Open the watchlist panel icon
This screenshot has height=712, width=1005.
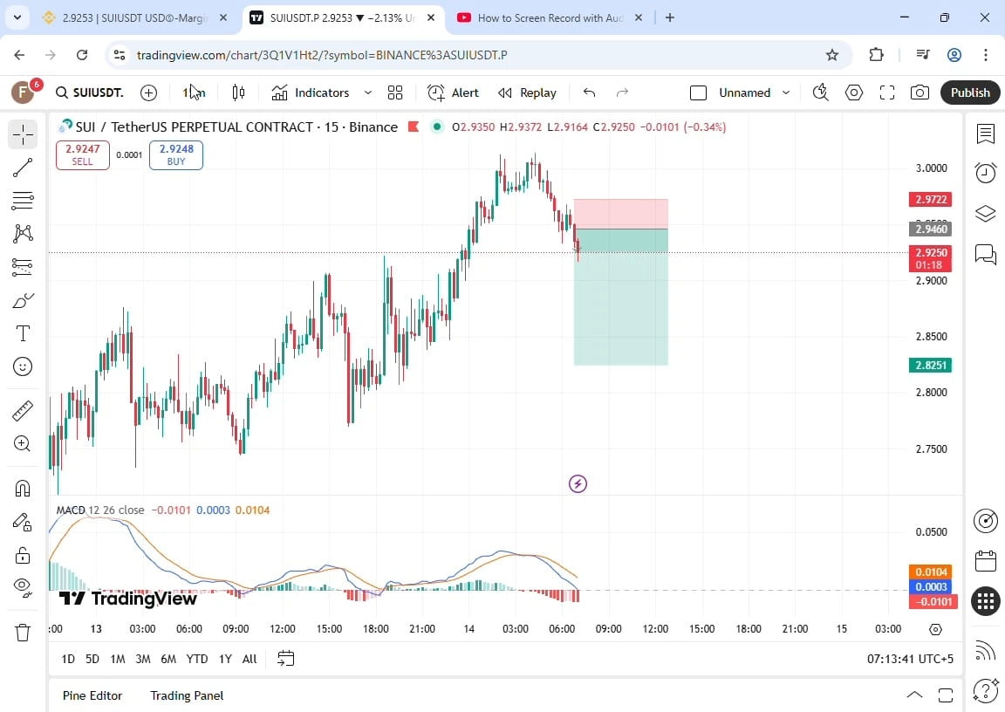click(985, 134)
